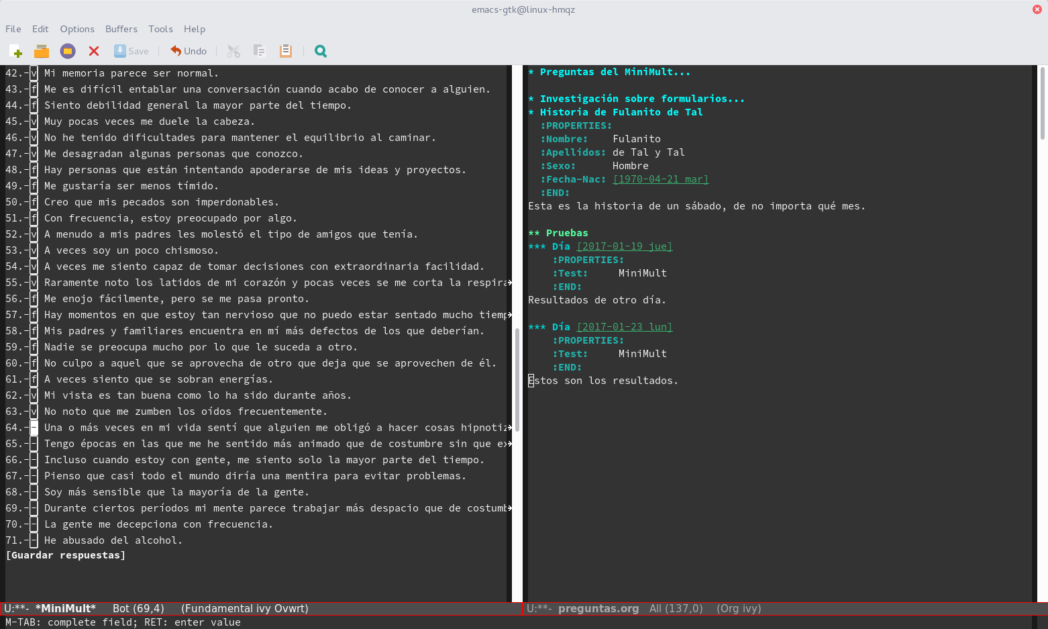This screenshot has width=1048, height=629.
Task: Click the minibuffer echo area message
Action: coord(123,622)
